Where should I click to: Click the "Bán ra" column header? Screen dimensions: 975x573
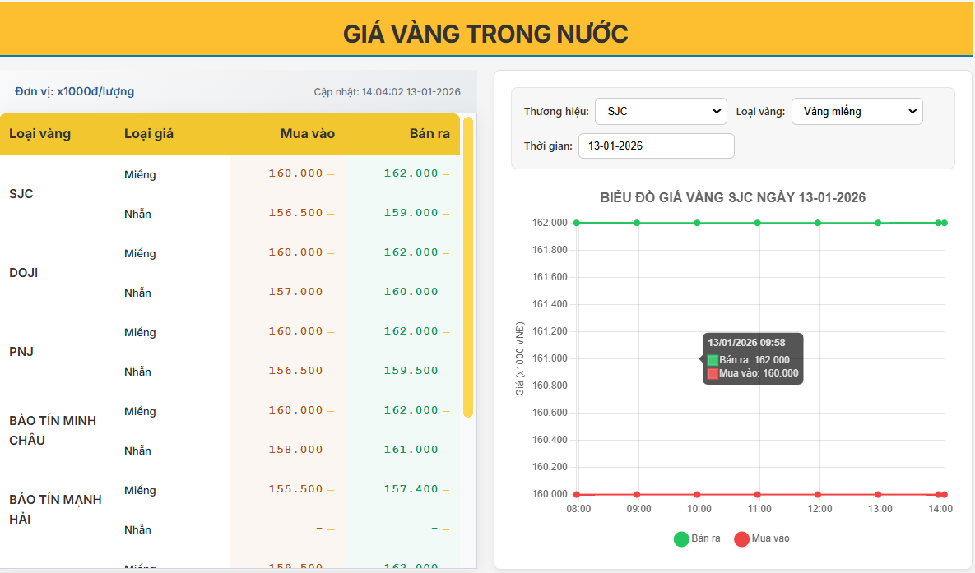coord(429,133)
